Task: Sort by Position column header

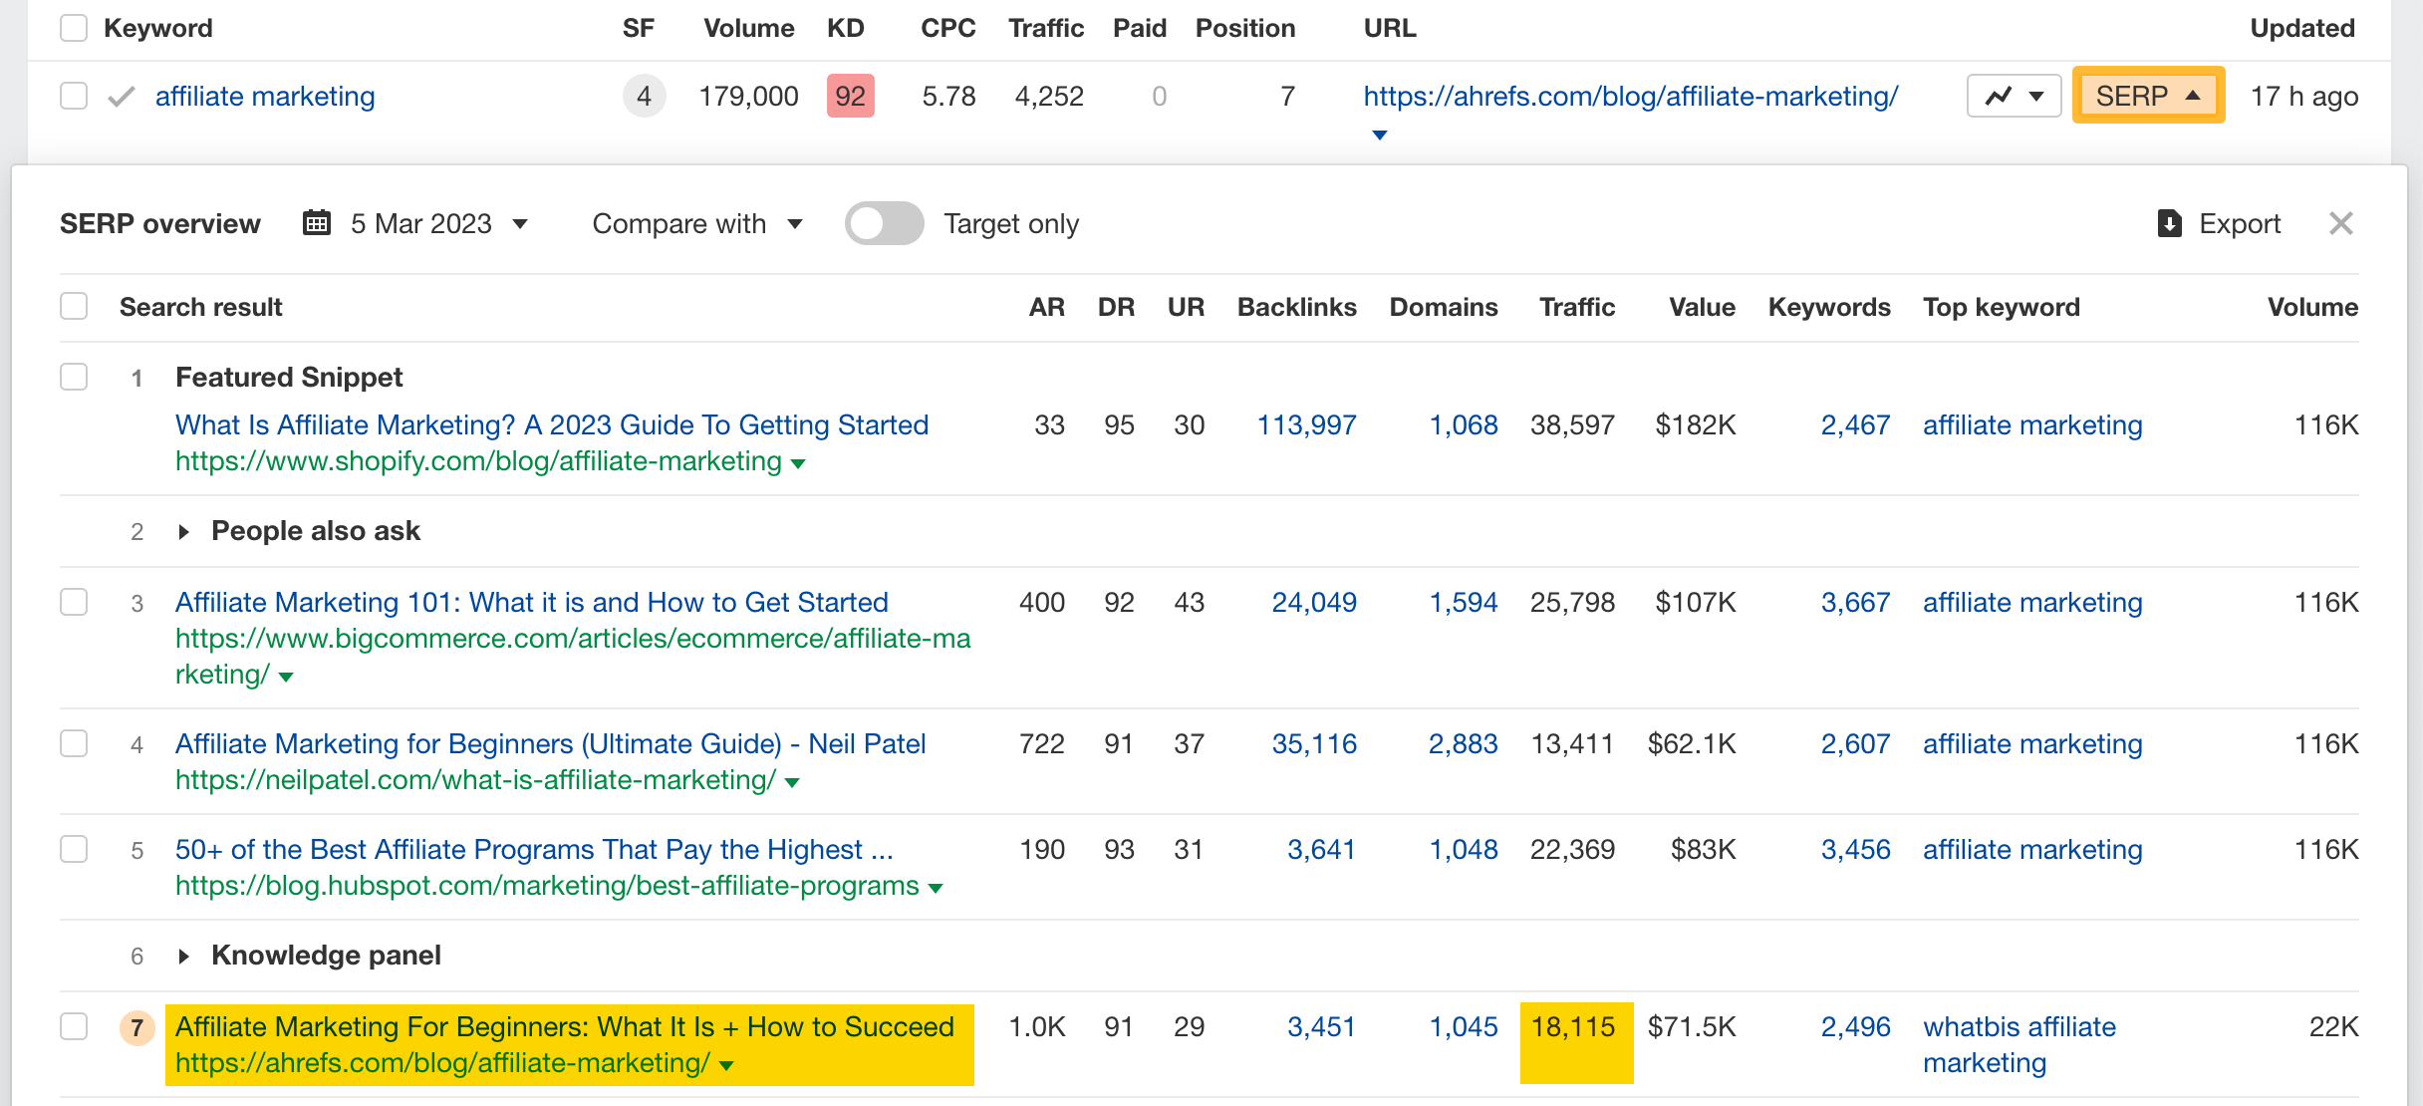Action: coord(1245,28)
